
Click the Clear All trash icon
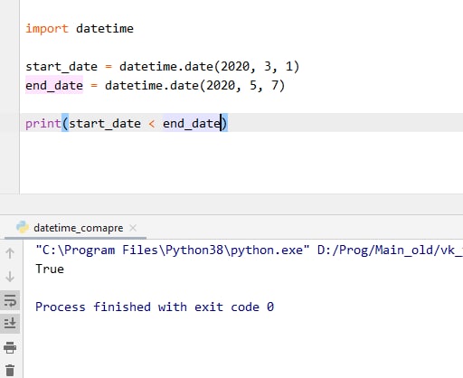pyautogui.click(x=10, y=370)
